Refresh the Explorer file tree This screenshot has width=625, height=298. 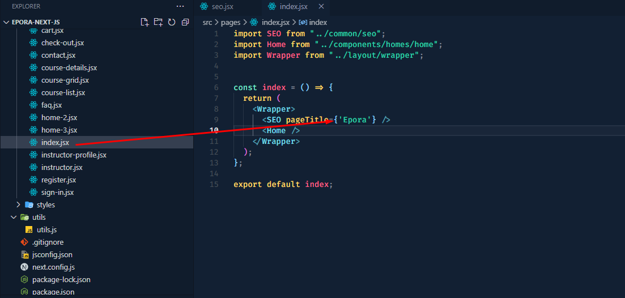pyautogui.click(x=172, y=22)
